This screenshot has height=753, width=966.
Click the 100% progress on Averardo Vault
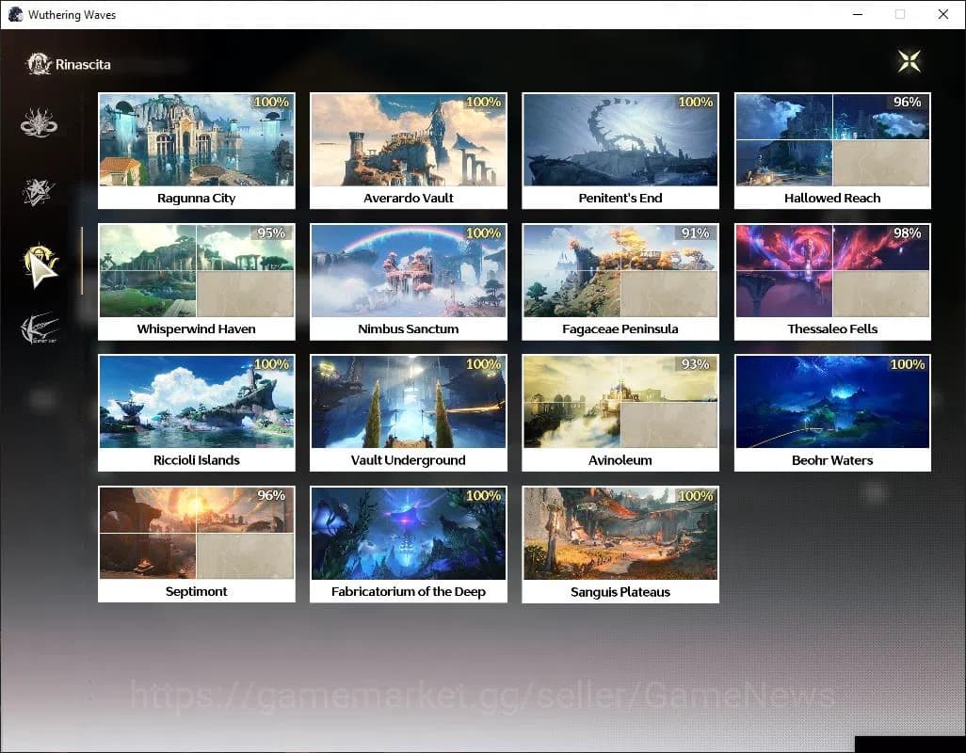click(484, 103)
